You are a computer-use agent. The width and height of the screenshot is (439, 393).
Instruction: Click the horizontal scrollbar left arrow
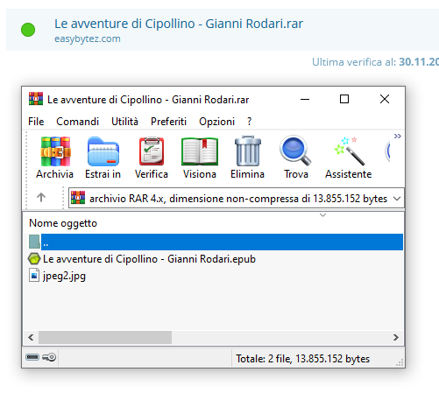point(31,338)
